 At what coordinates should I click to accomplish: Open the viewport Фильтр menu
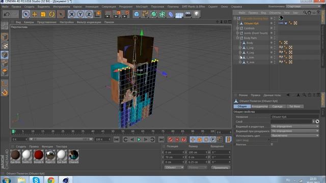[89, 22]
